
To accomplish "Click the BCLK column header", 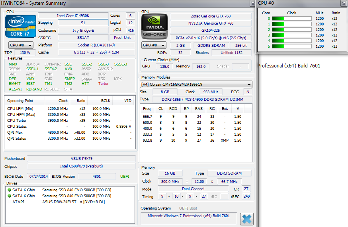I will (x=100, y=101).
